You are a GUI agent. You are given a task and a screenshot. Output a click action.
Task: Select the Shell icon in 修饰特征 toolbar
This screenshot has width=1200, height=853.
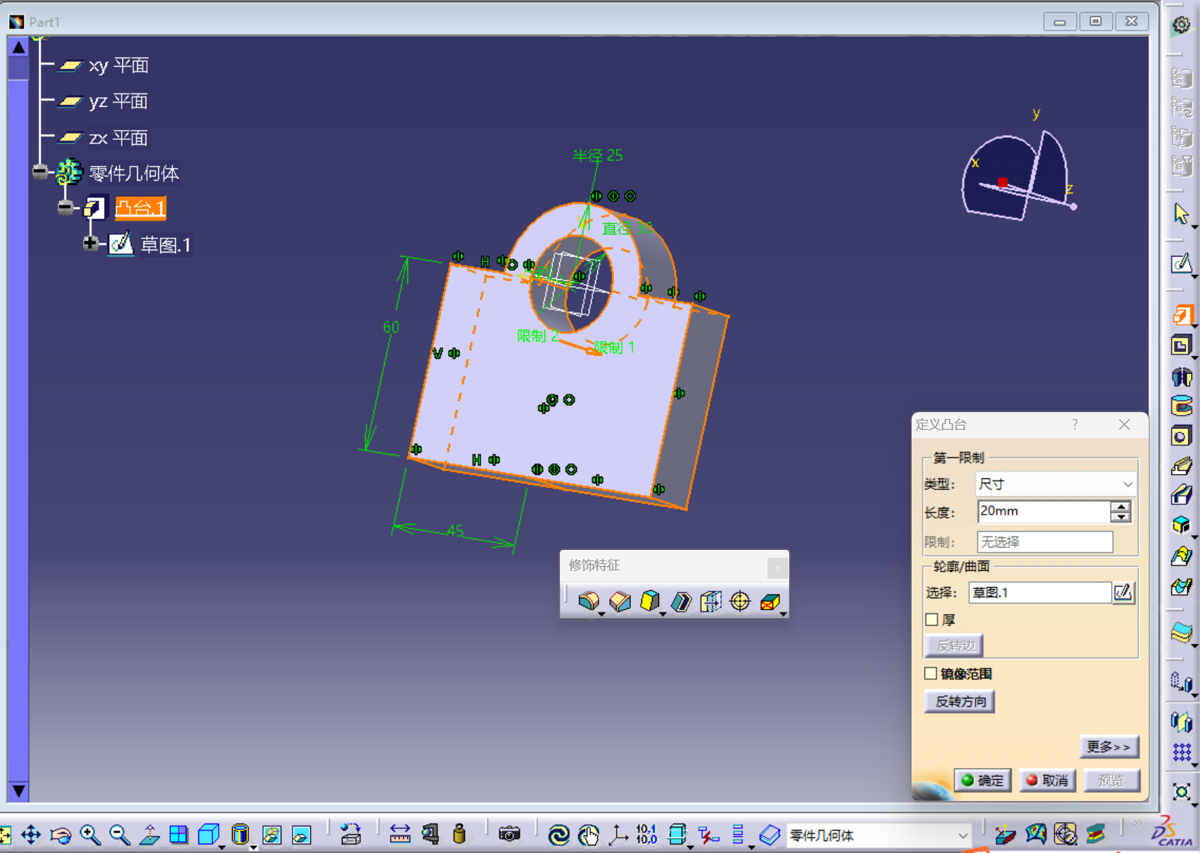681,601
